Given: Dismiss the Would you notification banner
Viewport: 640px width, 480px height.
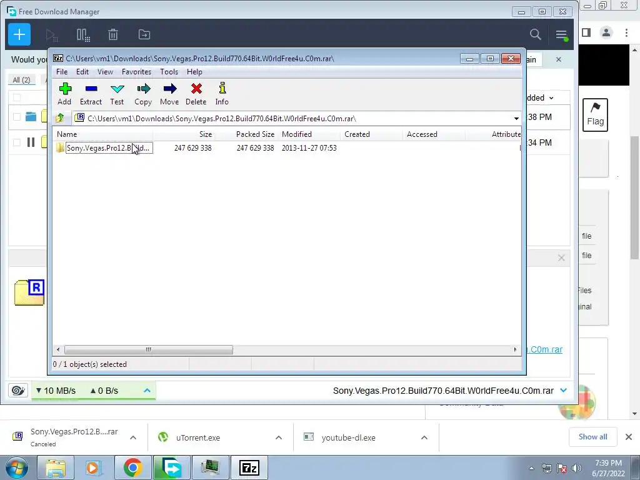Looking at the screenshot, I should tap(559, 59).
